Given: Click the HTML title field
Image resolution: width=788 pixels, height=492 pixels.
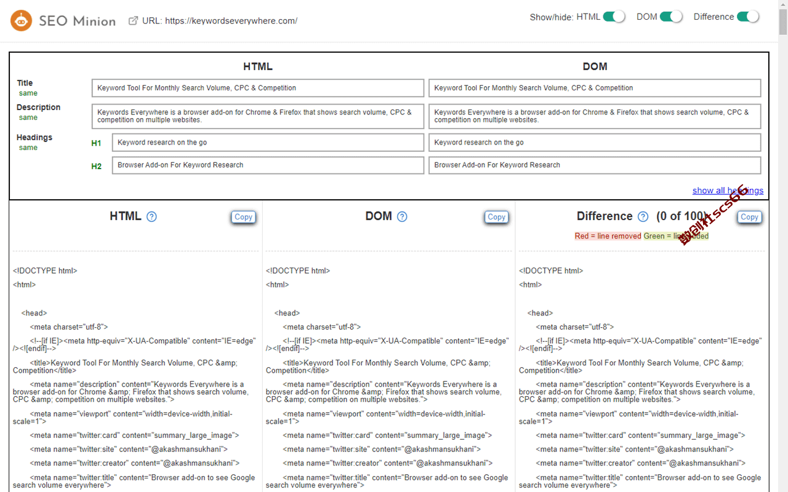Looking at the screenshot, I should tap(258, 88).
